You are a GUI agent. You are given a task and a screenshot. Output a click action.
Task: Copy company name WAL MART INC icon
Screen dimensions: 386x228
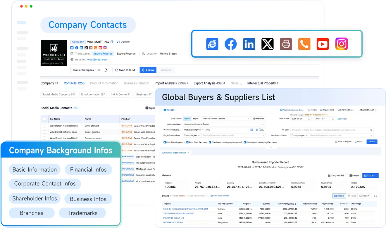coord(112,42)
